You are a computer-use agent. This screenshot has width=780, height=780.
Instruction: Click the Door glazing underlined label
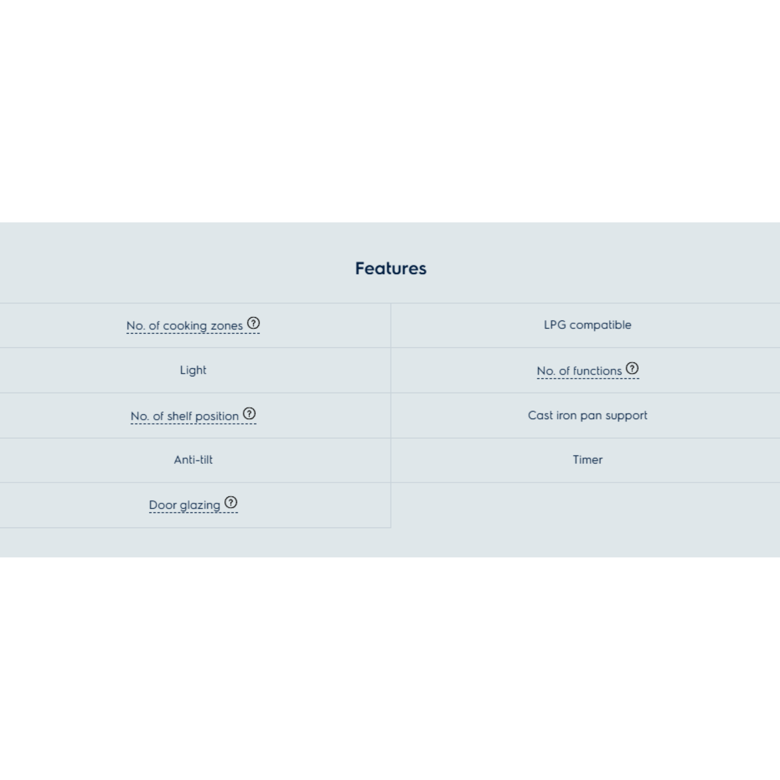pyautogui.click(x=184, y=505)
